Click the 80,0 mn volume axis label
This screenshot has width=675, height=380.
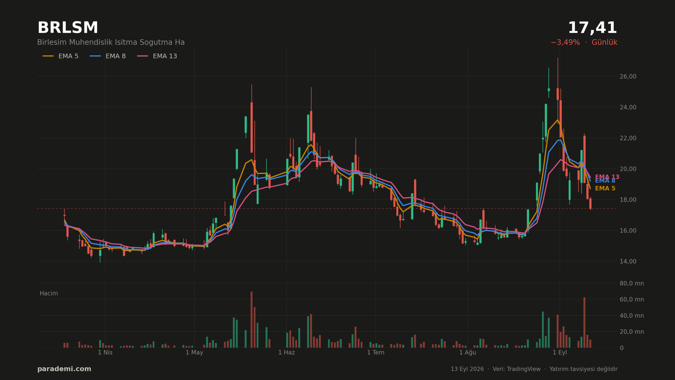tap(632, 283)
